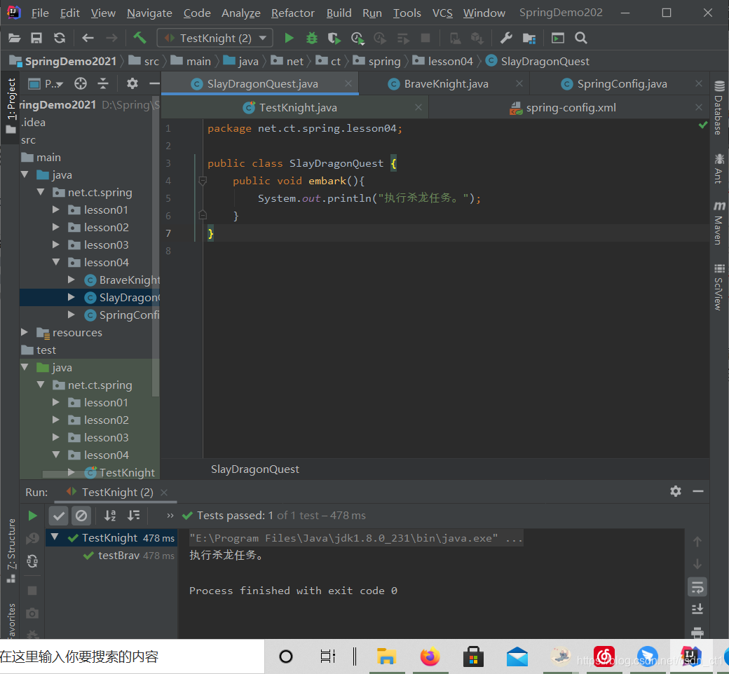Collapse test java folder
Image resolution: width=729 pixels, height=674 pixels.
[x=25, y=367]
